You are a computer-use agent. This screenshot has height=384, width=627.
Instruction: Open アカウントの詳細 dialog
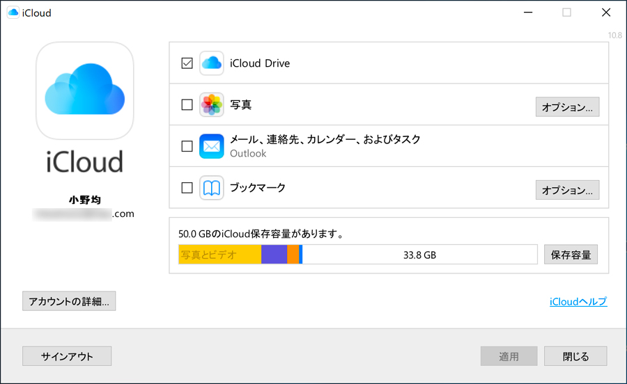69,301
